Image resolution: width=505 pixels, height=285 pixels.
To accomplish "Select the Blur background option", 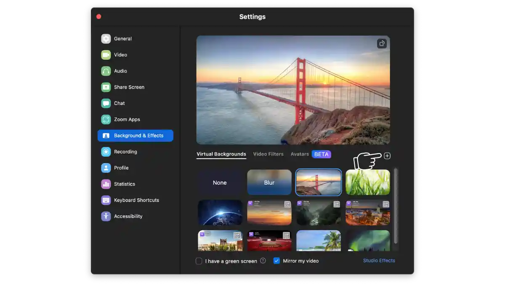I will (x=269, y=182).
